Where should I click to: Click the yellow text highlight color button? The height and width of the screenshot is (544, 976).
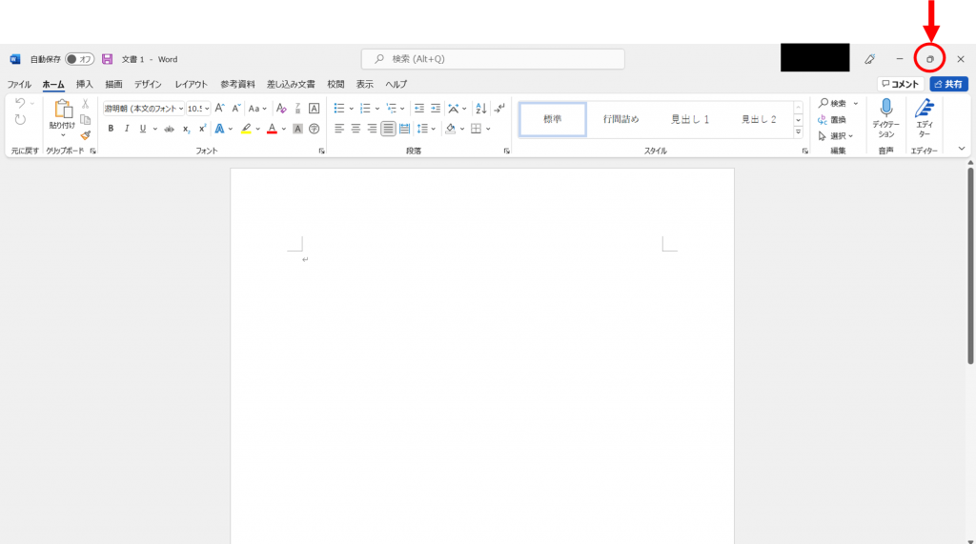pos(245,129)
